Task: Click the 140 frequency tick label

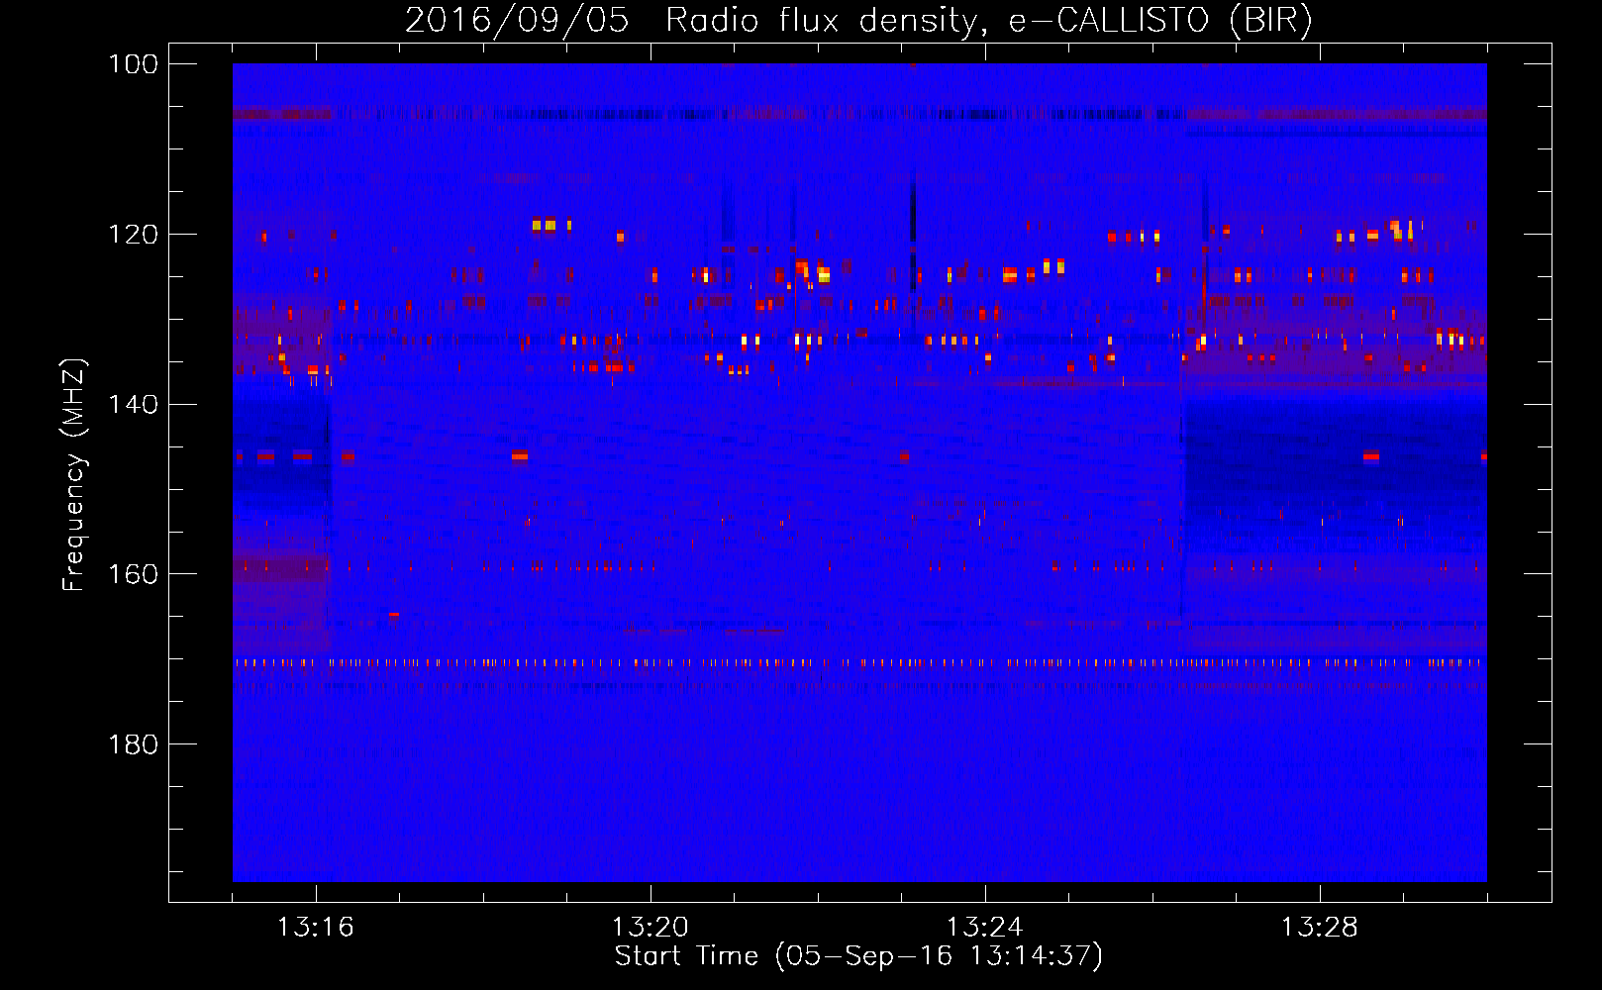Action: (133, 404)
